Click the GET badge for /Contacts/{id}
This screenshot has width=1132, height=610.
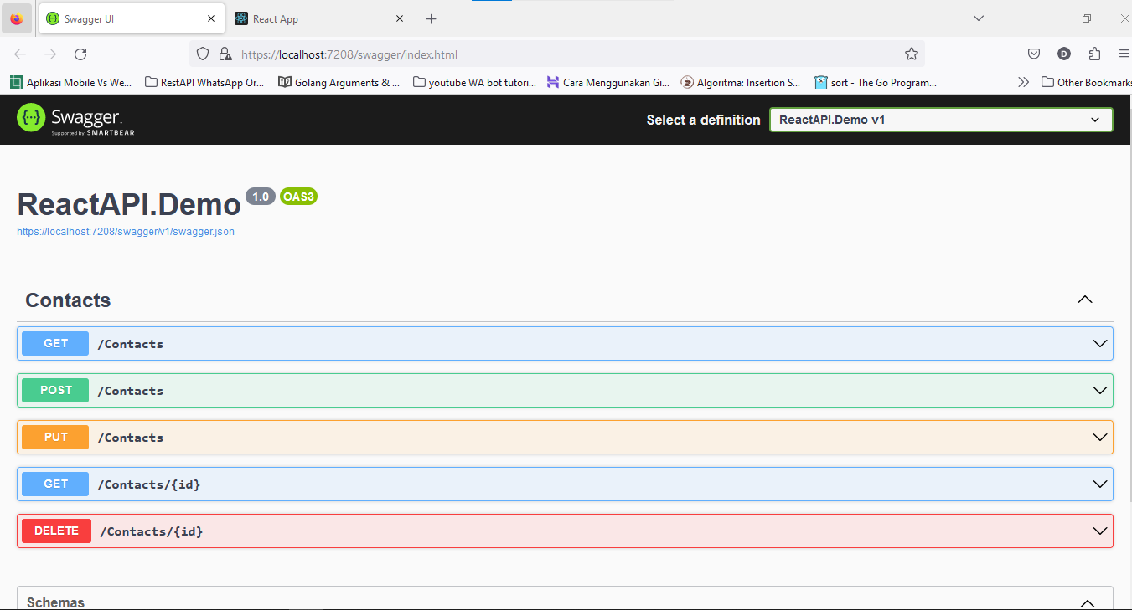55,484
